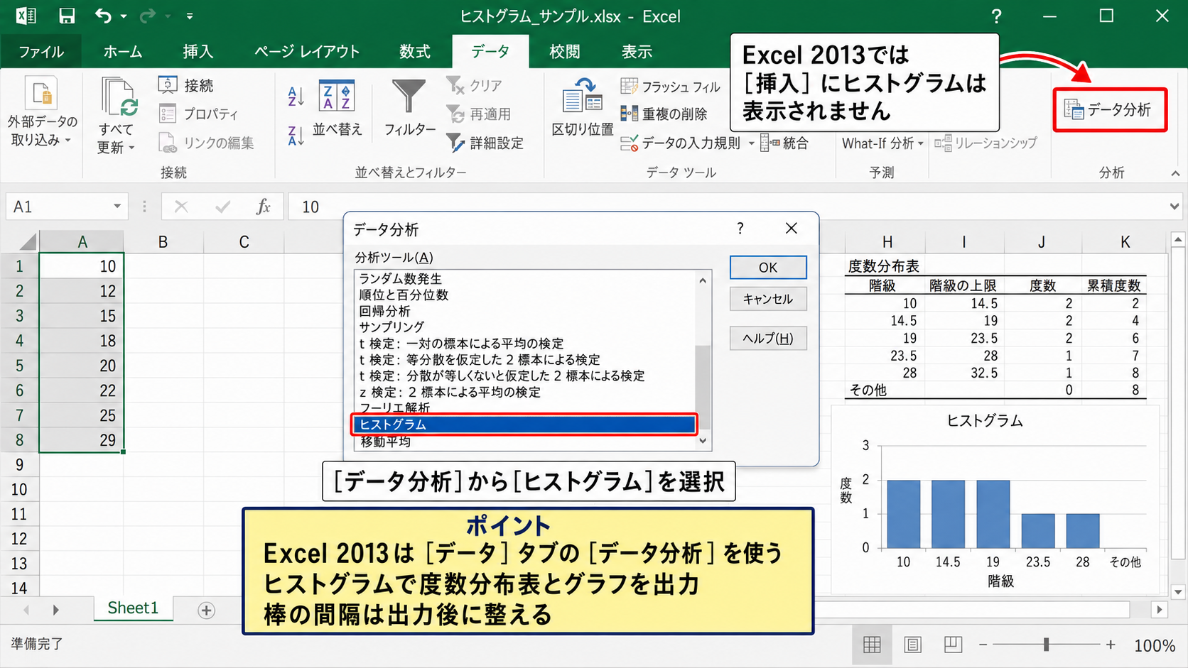Click 重複の削除 remove duplicates icon
1188x668 pixels.
629,114
